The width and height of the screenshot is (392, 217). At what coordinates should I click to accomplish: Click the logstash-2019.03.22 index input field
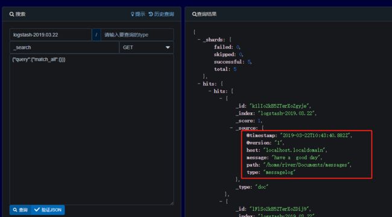tap(51, 35)
